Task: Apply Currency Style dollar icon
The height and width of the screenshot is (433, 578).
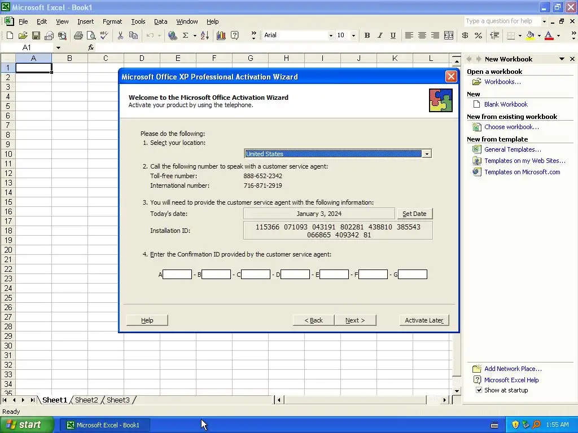Action: [x=465, y=36]
